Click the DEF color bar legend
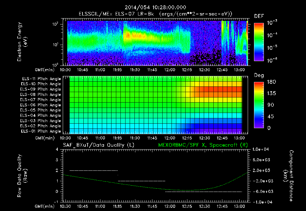306x211 pixels. pyautogui.click(x=259, y=42)
